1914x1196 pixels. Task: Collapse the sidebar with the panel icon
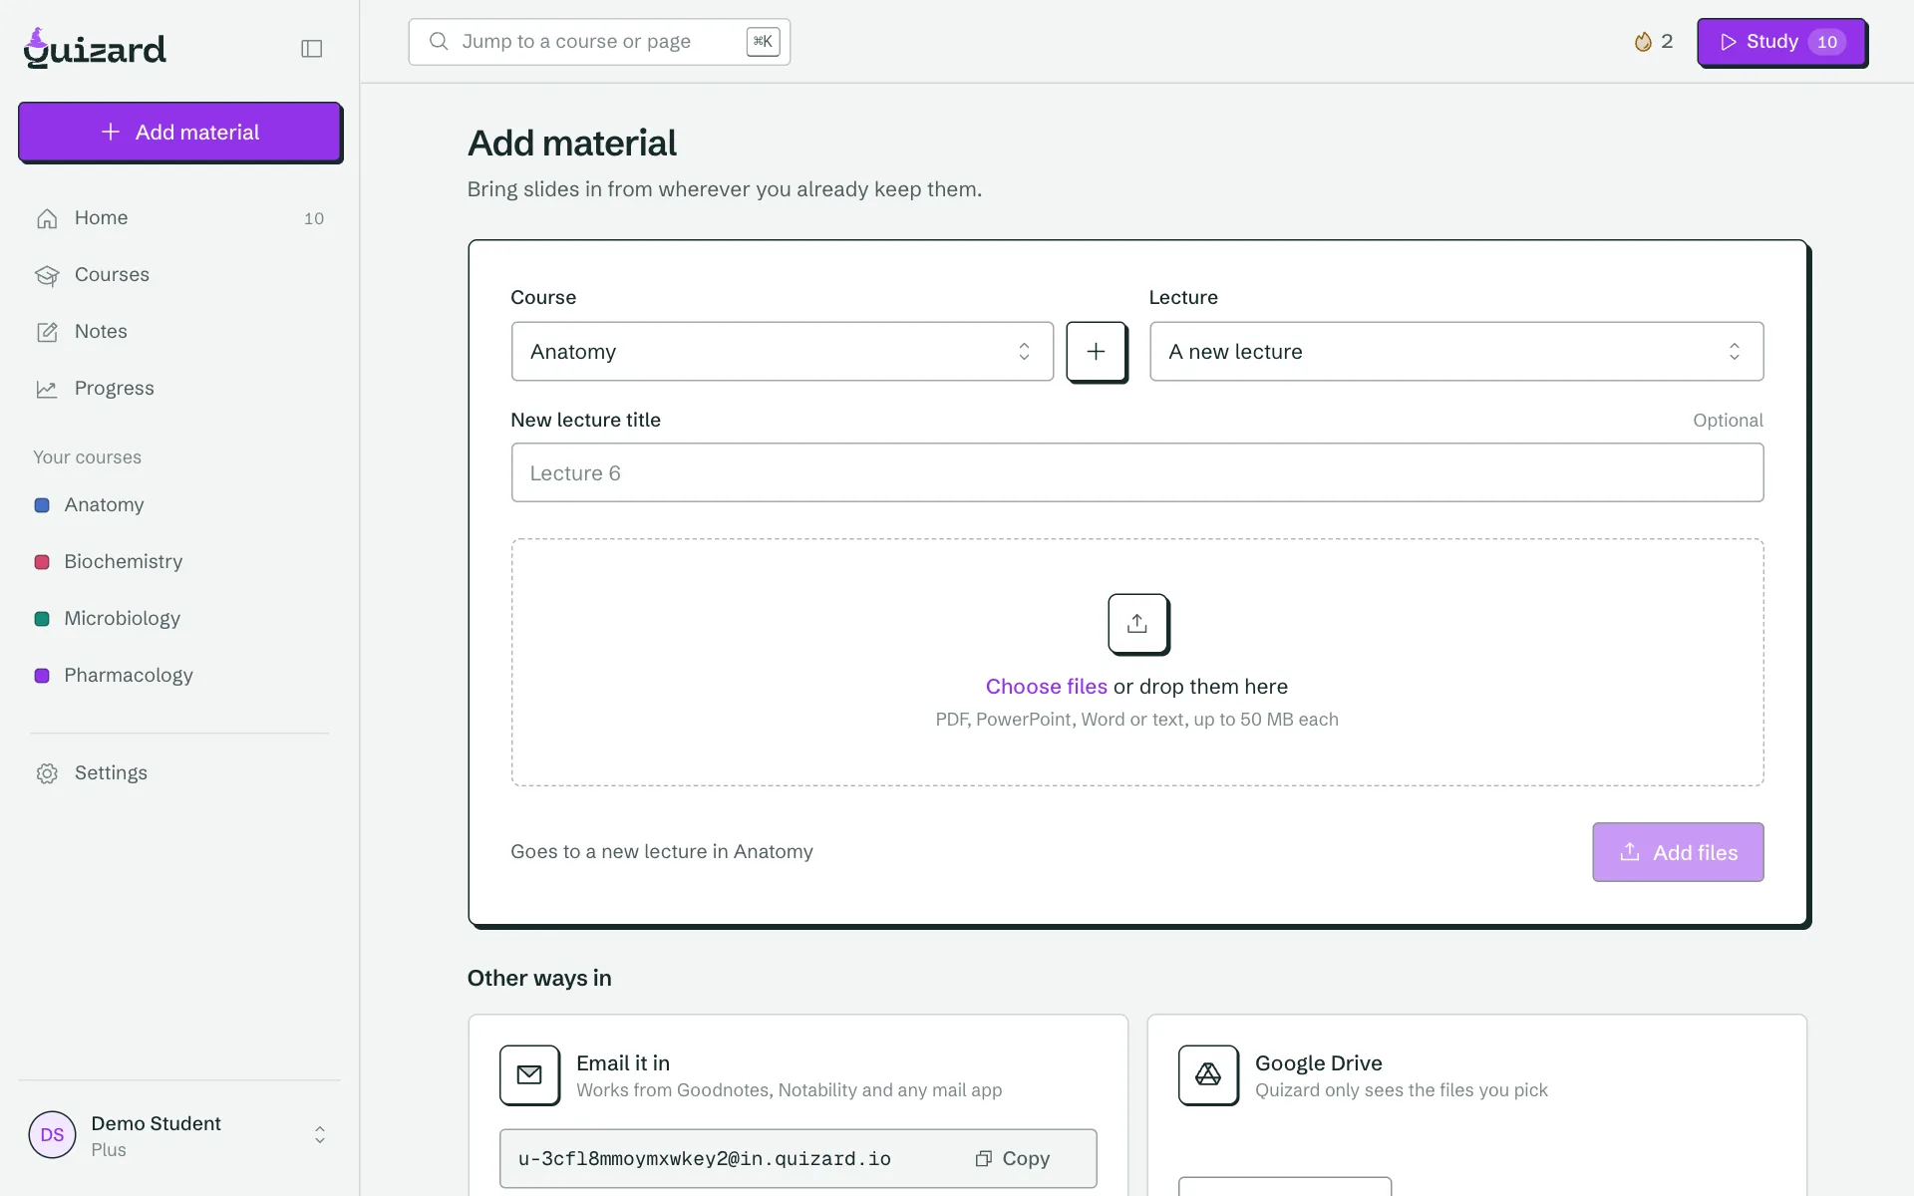312,49
